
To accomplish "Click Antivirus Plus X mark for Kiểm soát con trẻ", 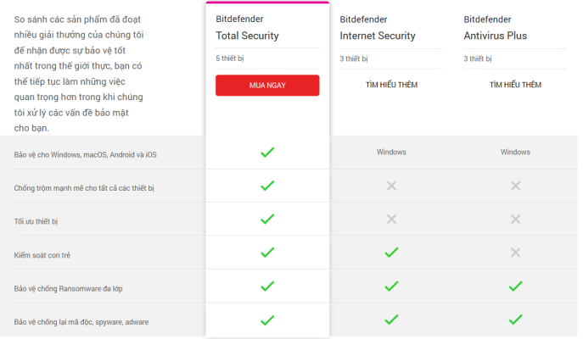I will pyautogui.click(x=515, y=253).
